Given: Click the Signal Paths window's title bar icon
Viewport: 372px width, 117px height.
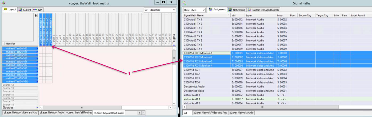Looking at the screenshot, I should (184, 2).
